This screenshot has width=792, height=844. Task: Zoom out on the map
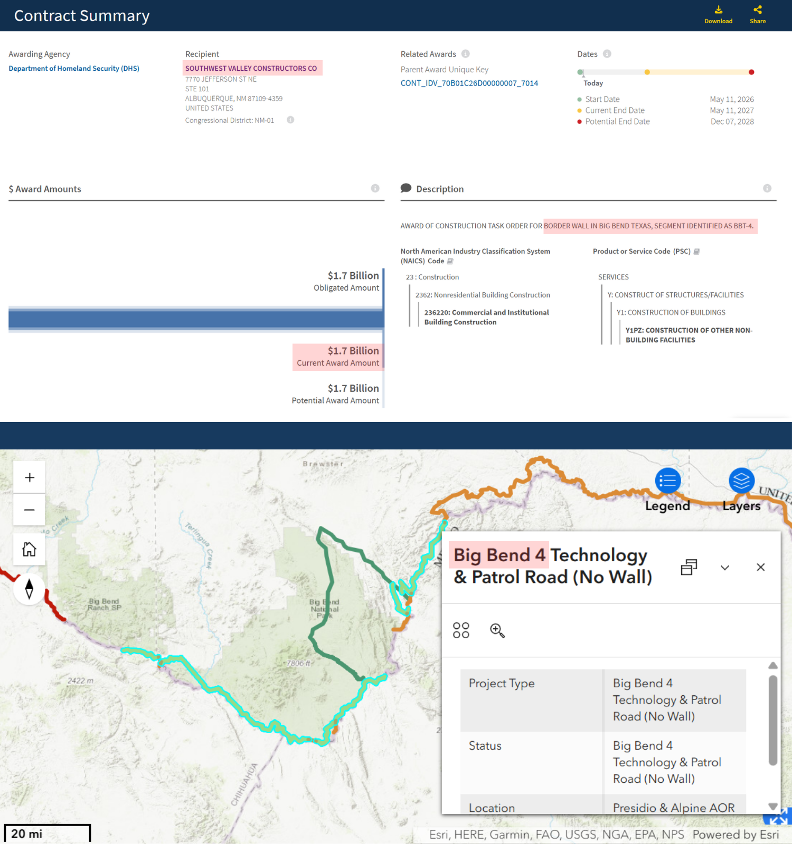pyautogui.click(x=30, y=510)
